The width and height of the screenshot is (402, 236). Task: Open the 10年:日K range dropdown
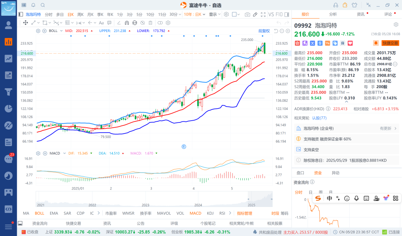point(195,15)
